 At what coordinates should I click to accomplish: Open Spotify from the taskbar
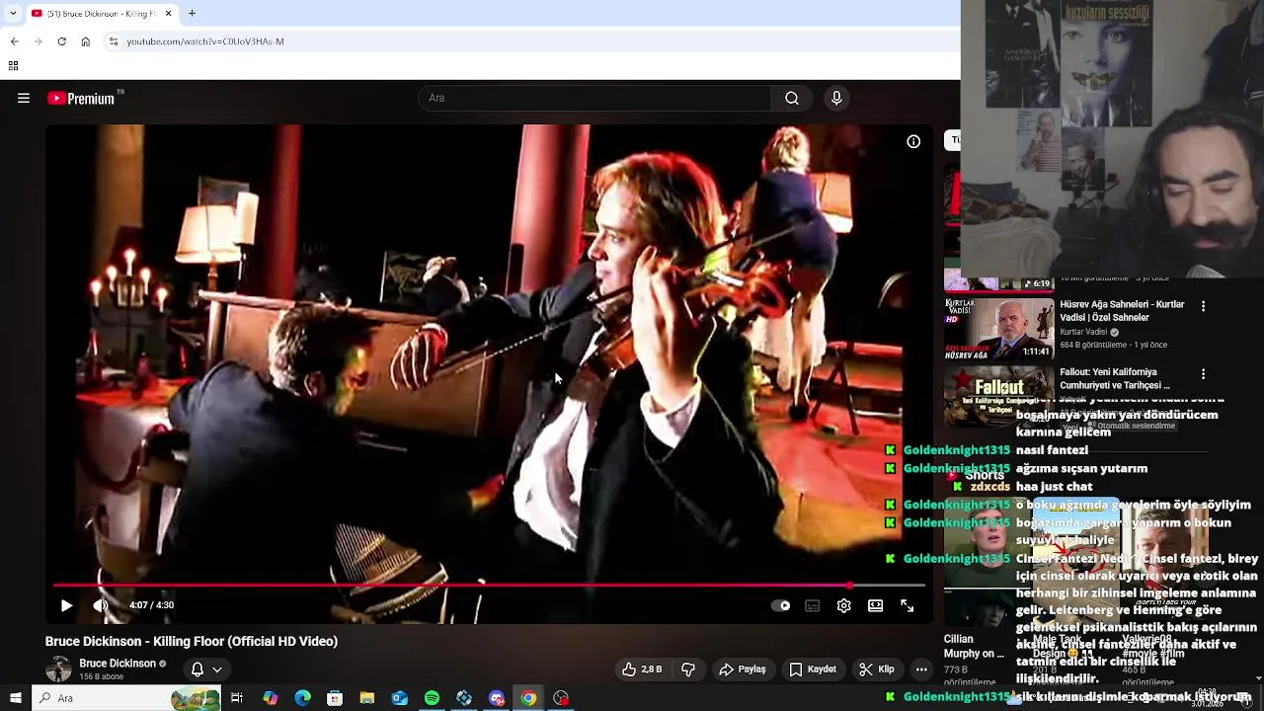click(x=432, y=698)
